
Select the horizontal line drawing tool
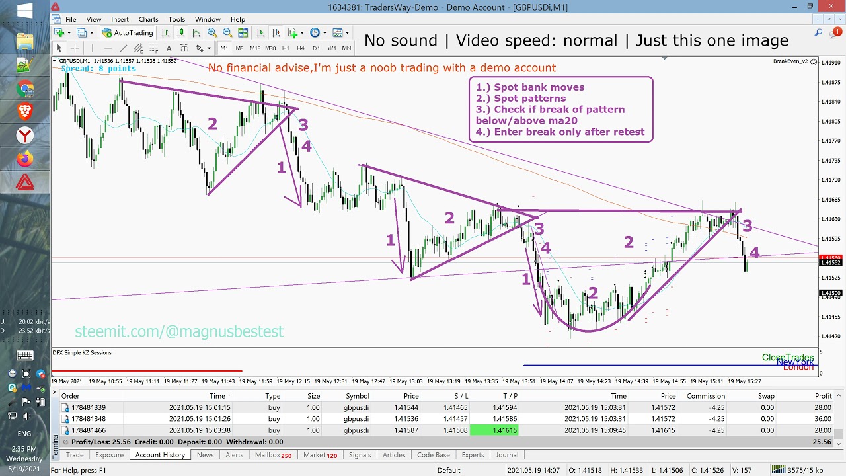point(108,48)
